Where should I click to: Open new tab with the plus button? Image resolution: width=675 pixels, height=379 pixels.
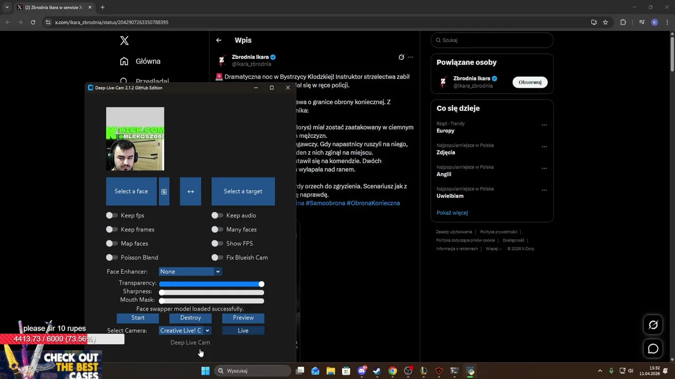pyautogui.click(x=102, y=7)
